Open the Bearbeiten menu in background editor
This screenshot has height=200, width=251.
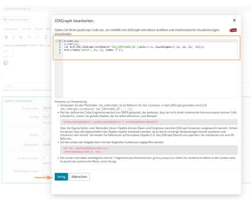pyautogui.click(x=11, y=29)
